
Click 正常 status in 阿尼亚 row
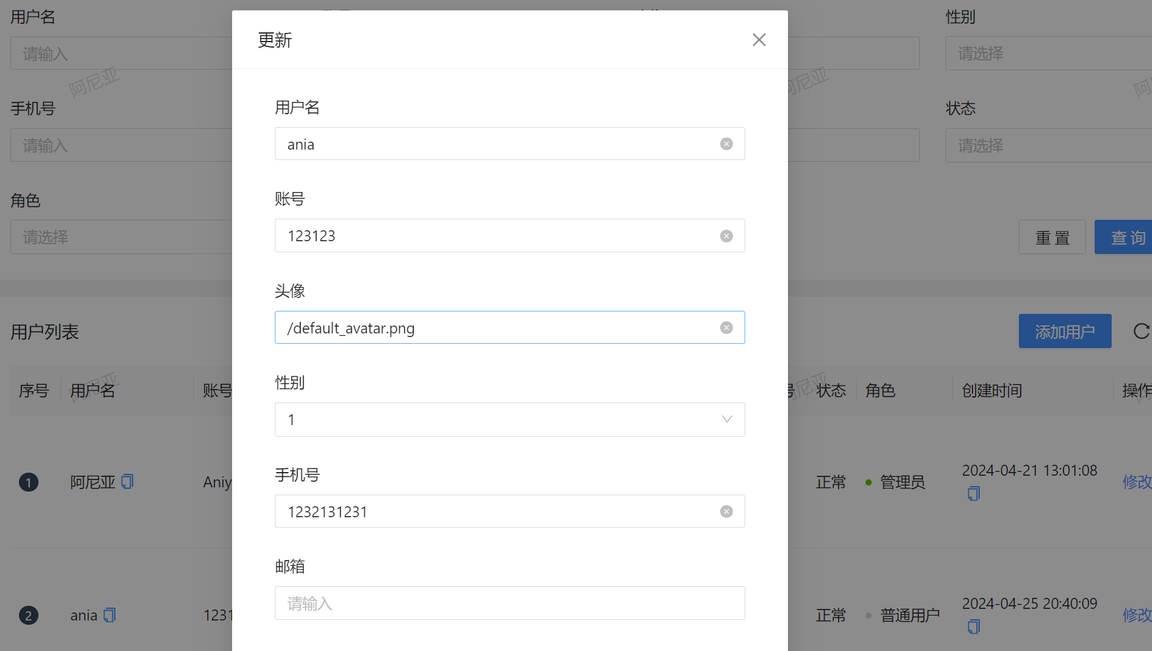tap(831, 482)
